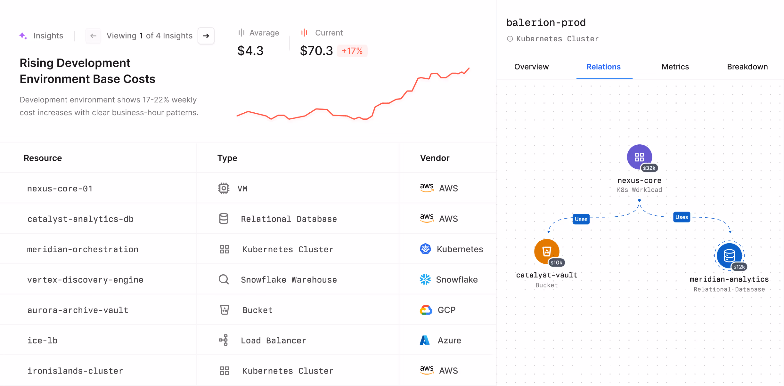The height and width of the screenshot is (386, 784).
Task: Open the ice-lb resource row
Action: pyautogui.click(x=248, y=340)
